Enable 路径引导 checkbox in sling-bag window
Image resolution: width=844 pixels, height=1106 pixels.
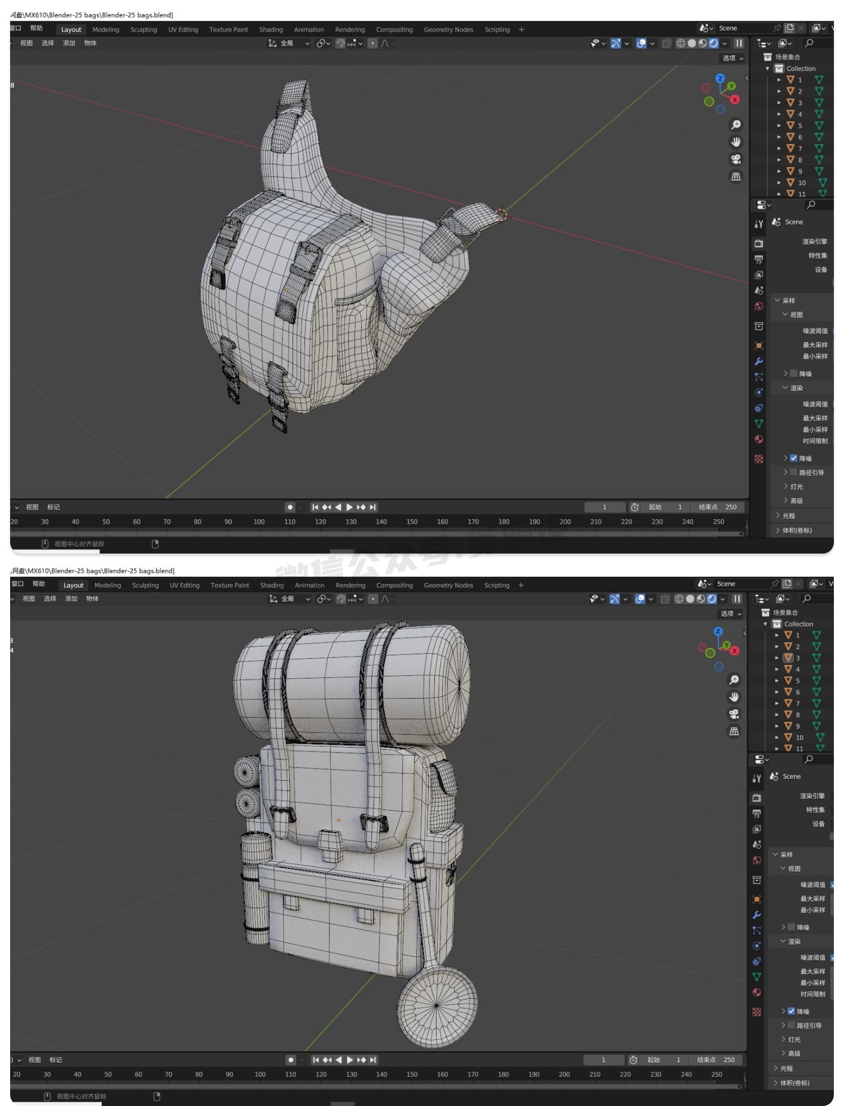coord(793,472)
